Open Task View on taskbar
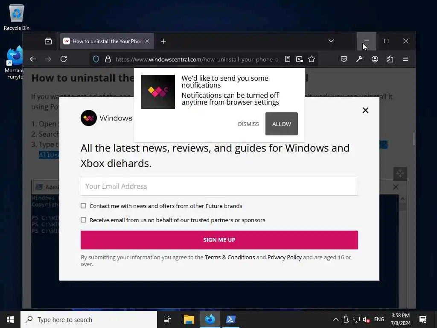 click(167, 319)
